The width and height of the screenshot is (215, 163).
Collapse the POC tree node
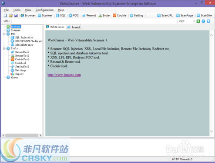click(x=4, y=34)
